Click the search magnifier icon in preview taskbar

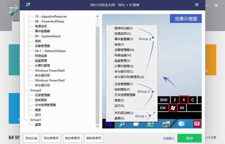point(122,123)
